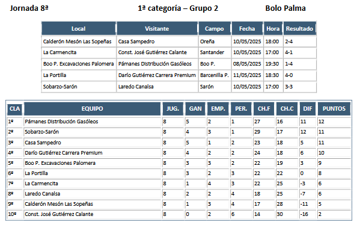Select Casa Sampedro in the standings table
Screen dimensions: 357x225
(x=43, y=143)
